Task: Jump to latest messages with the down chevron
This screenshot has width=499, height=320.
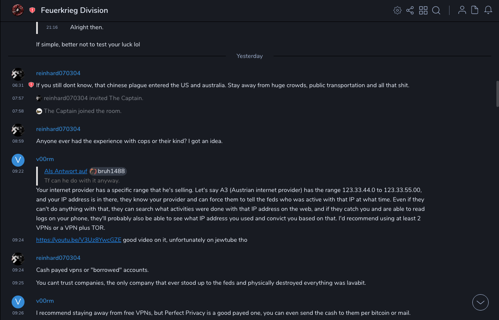Action: click(481, 302)
